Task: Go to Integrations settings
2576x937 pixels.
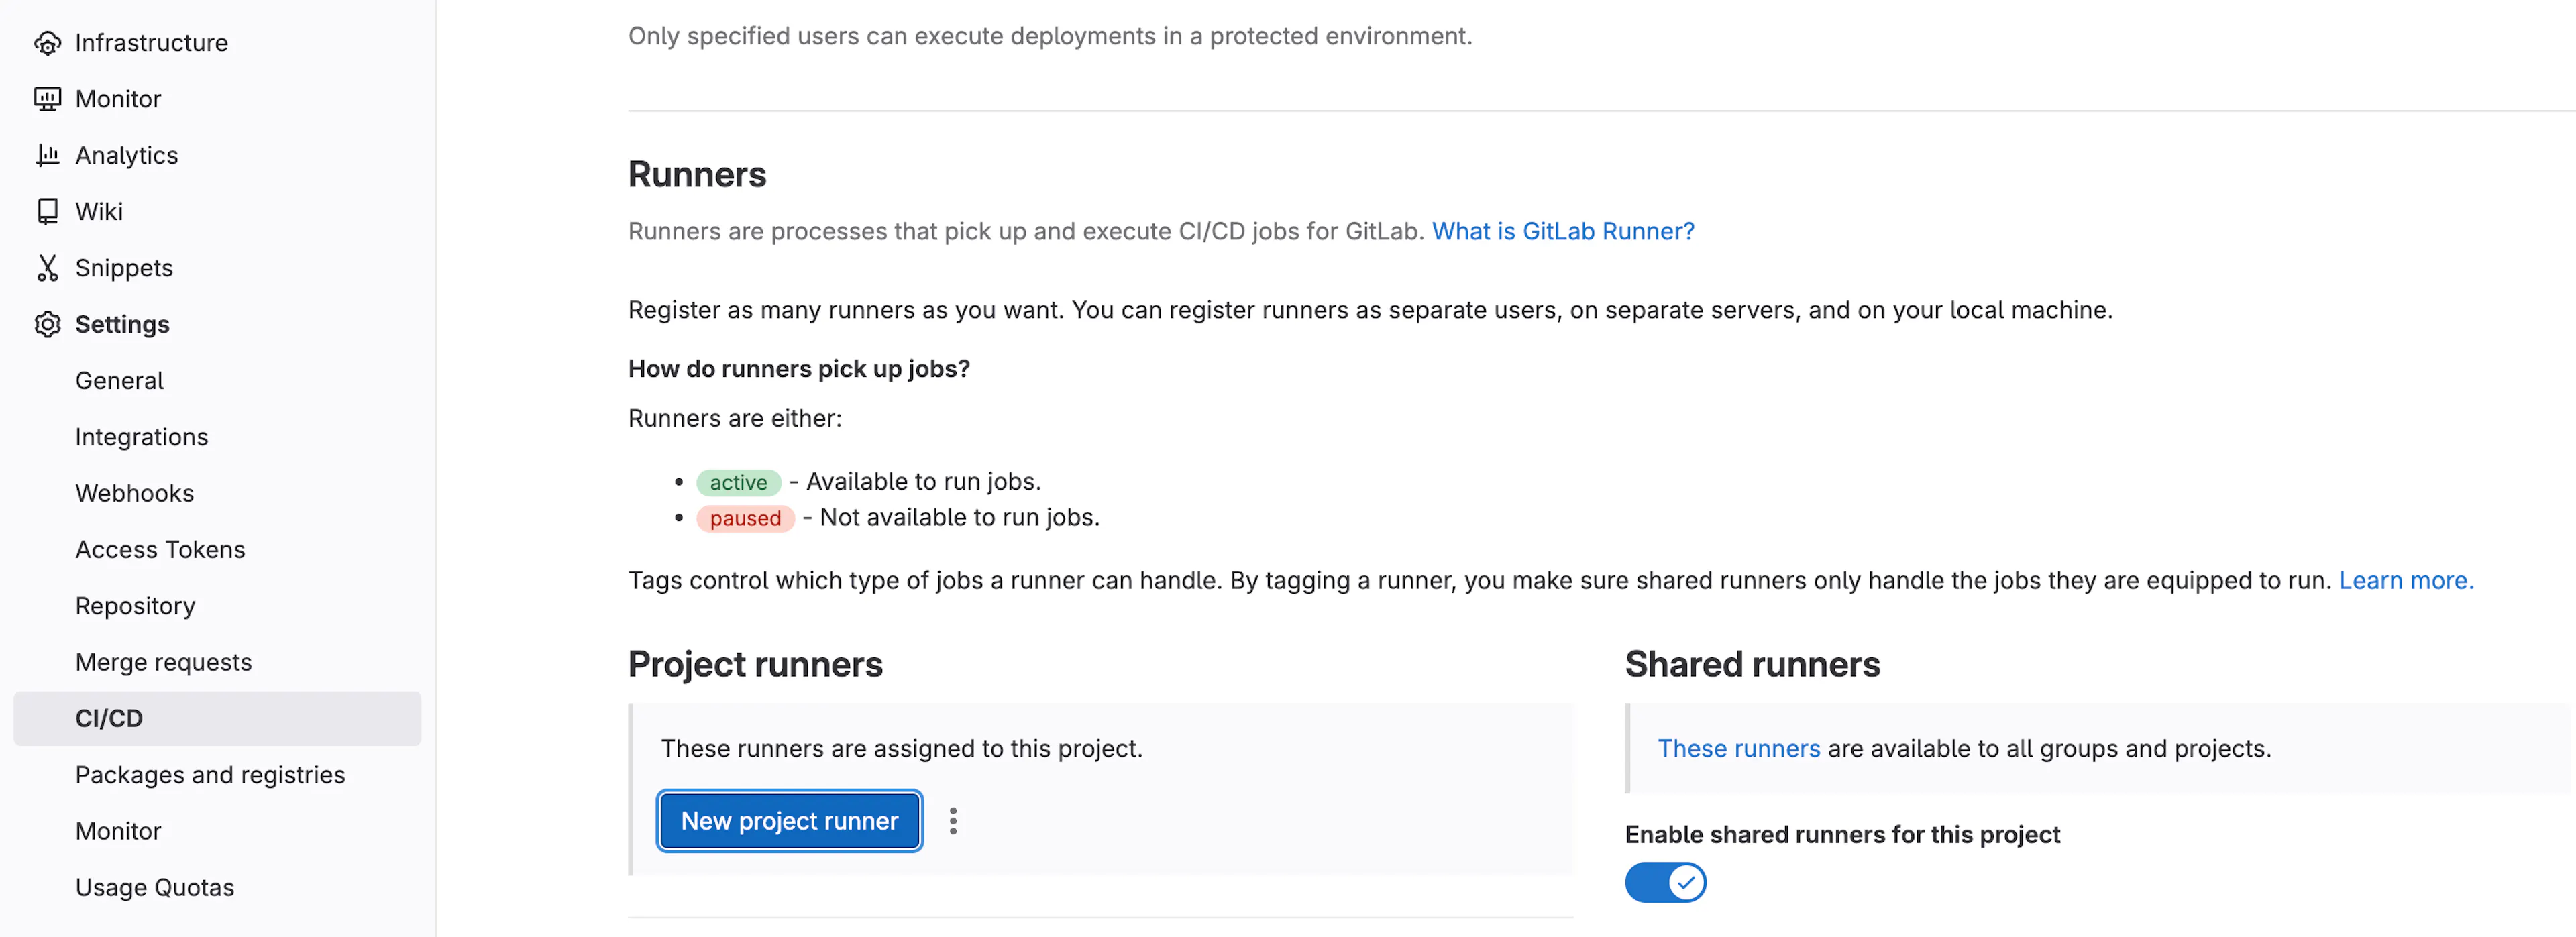Action: (x=141, y=436)
